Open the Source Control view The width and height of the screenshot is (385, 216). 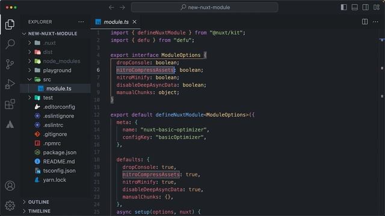tap(10, 64)
